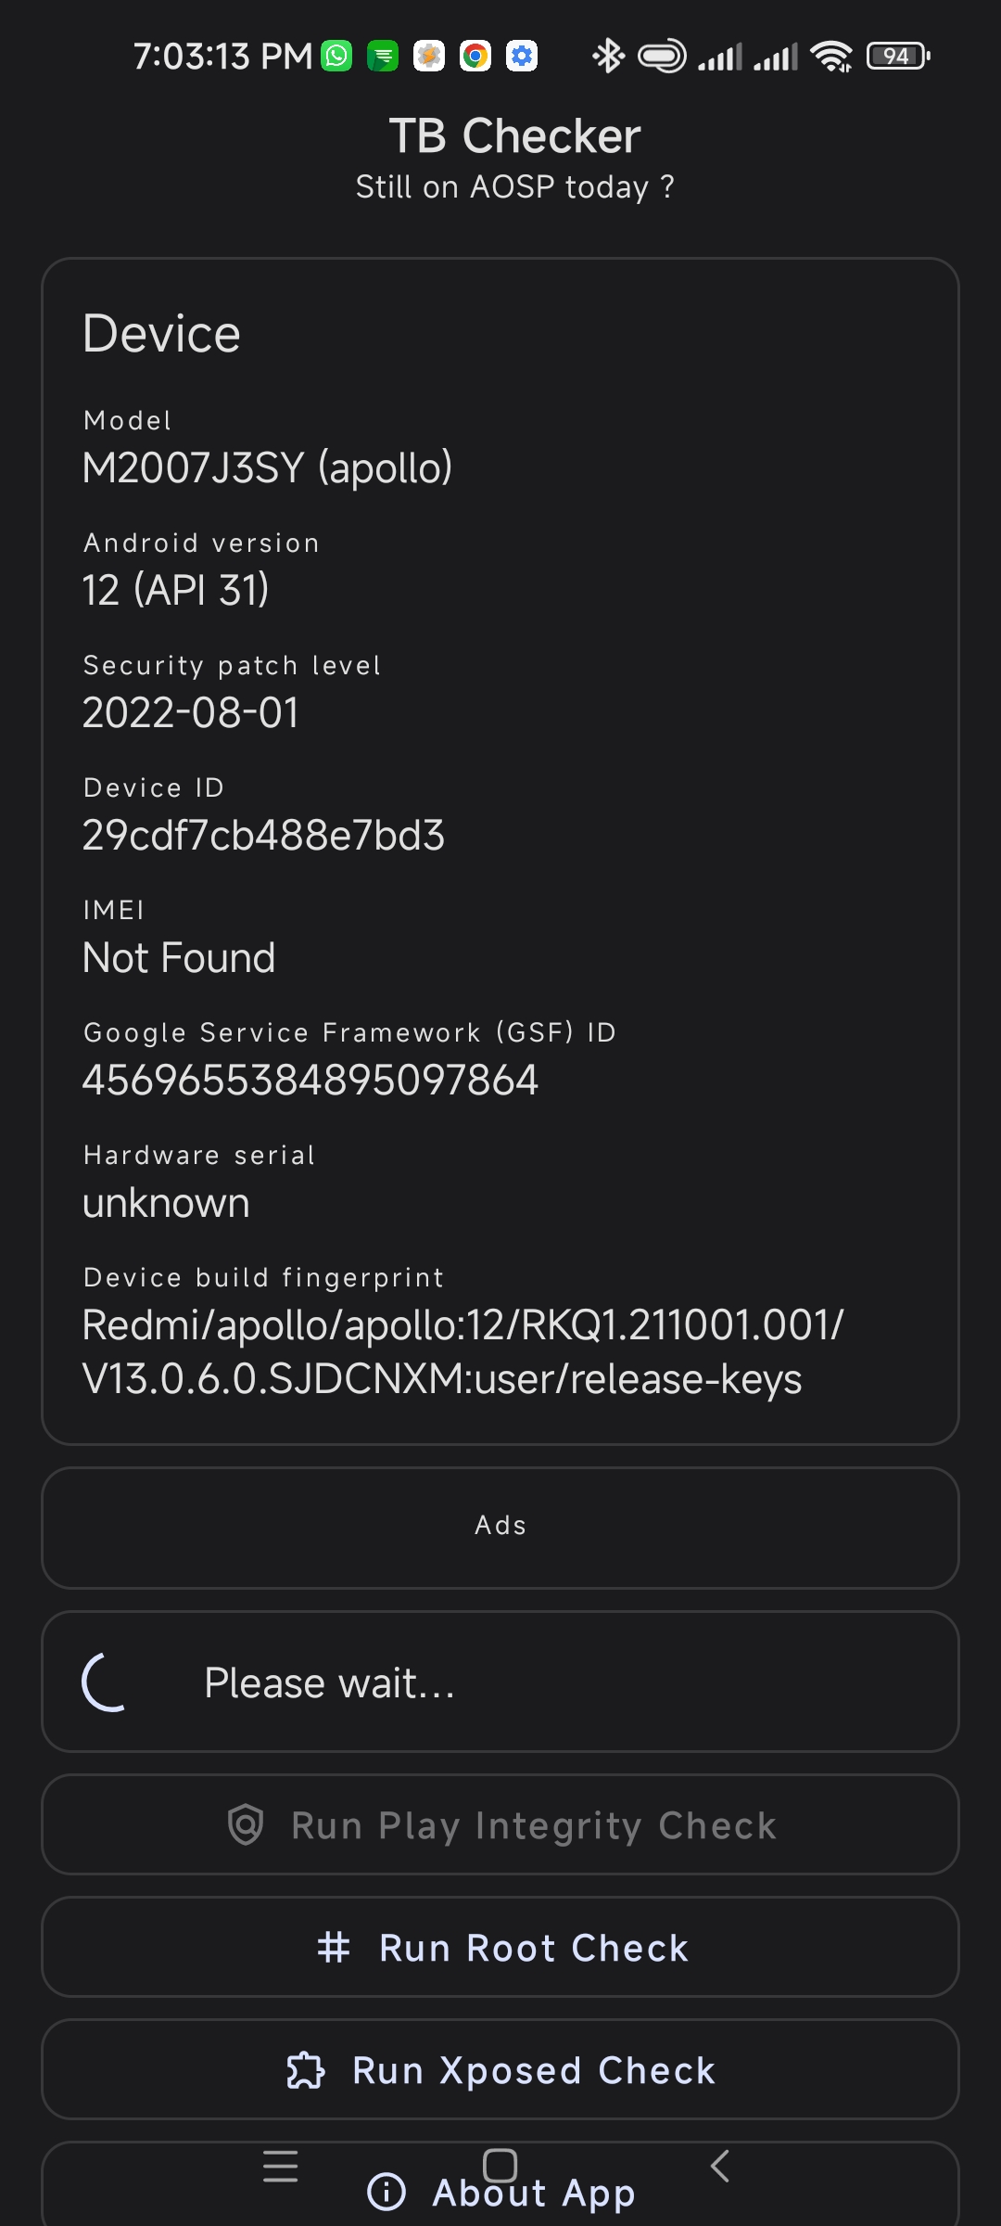
Task: Tap the device build fingerprint text
Action: click(462, 1351)
